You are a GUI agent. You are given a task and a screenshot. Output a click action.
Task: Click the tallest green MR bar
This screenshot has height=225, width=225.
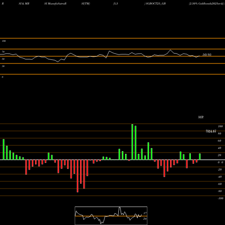pos(132,142)
